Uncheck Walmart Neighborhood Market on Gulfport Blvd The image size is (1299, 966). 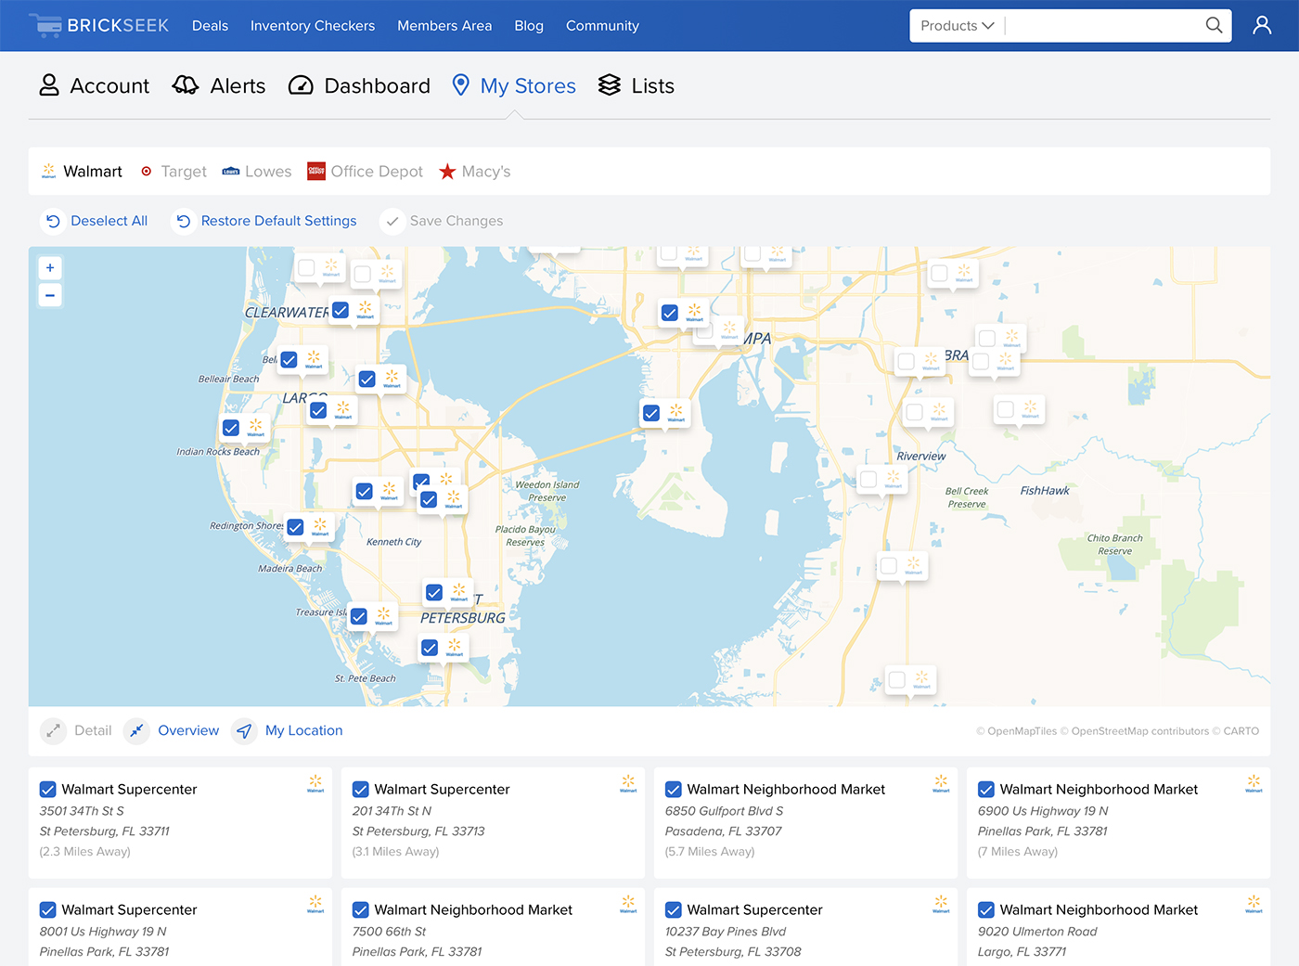coord(674,790)
